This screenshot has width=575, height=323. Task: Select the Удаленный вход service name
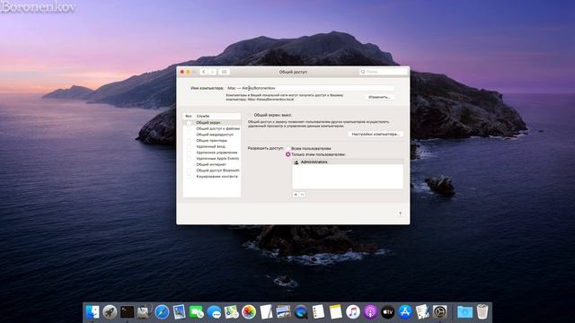(x=210, y=146)
